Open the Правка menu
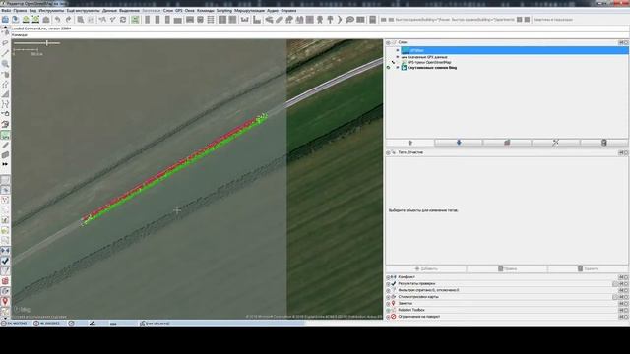The height and width of the screenshot is (354, 630). coord(20,11)
